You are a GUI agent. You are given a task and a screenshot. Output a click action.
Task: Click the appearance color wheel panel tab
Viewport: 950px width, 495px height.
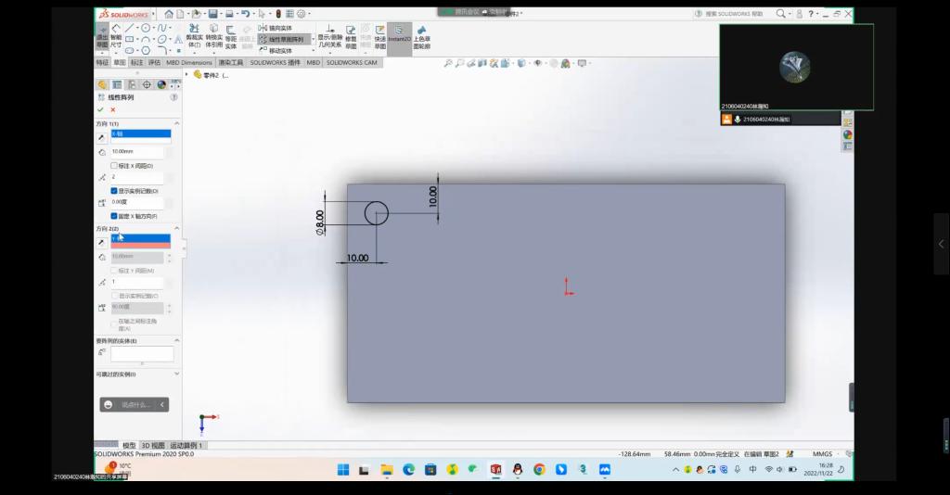point(160,84)
